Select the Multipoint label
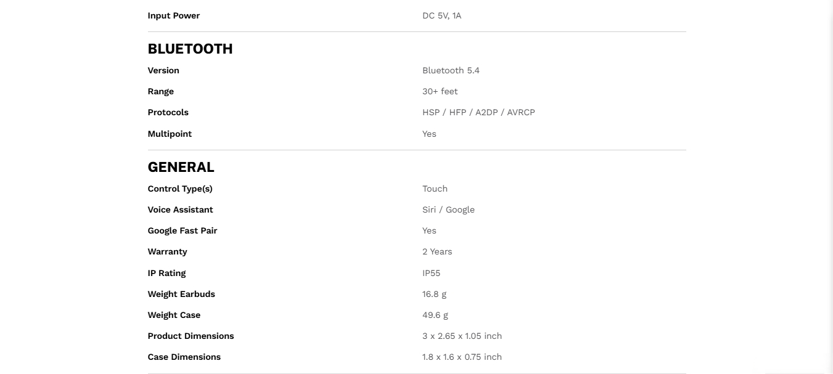Screen dimensions: 833x374 [170, 134]
